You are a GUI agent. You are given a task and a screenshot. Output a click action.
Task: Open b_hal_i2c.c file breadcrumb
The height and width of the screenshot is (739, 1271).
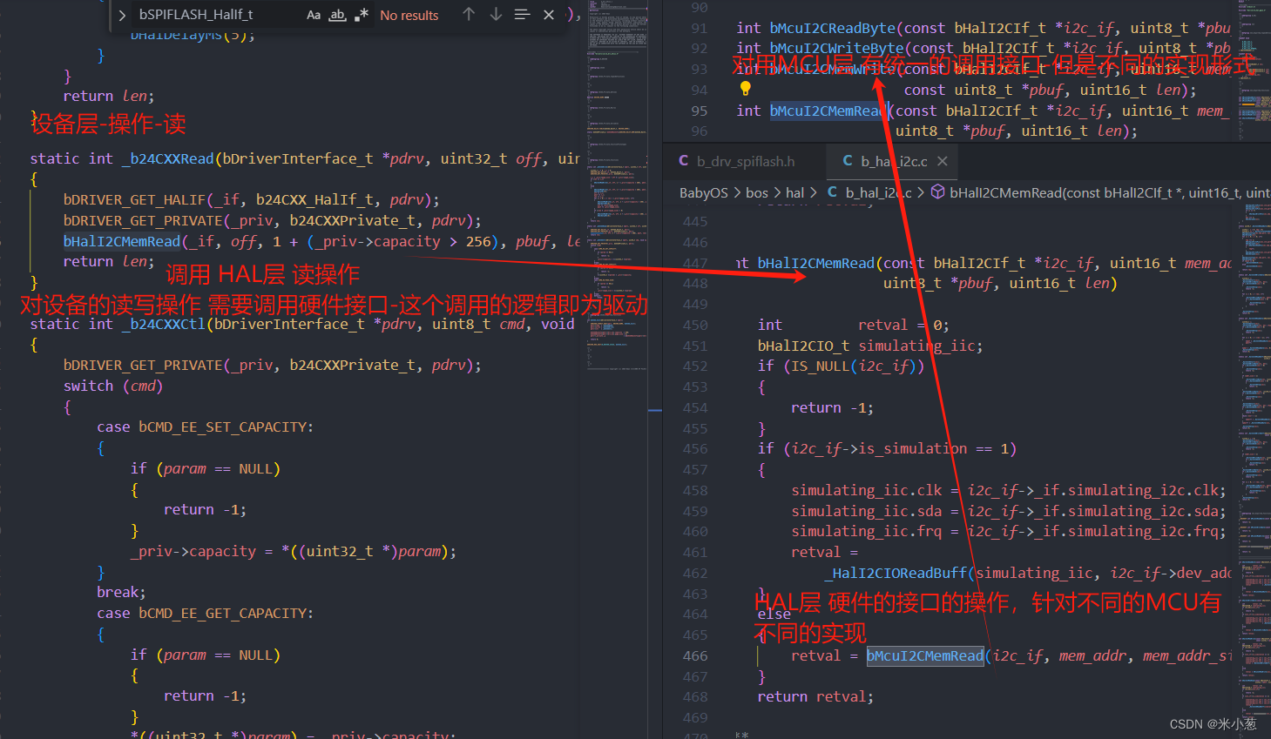pyautogui.click(x=878, y=192)
